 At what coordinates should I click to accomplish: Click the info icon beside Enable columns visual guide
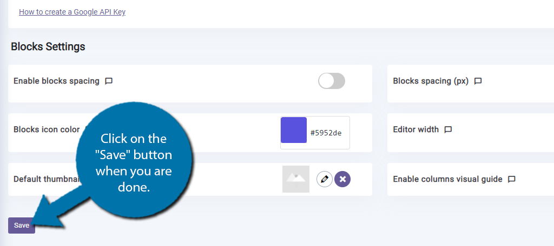[x=512, y=180]
